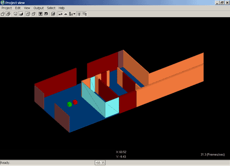Restore down the Project view window
Viewport: 230px width, 166px height.
[x=222, y=3]
